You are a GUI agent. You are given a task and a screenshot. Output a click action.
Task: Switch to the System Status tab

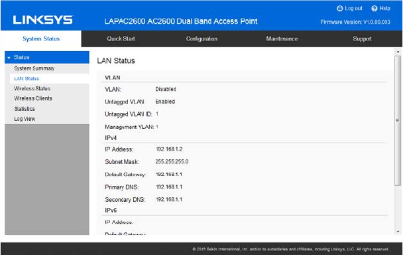(41, 39)
